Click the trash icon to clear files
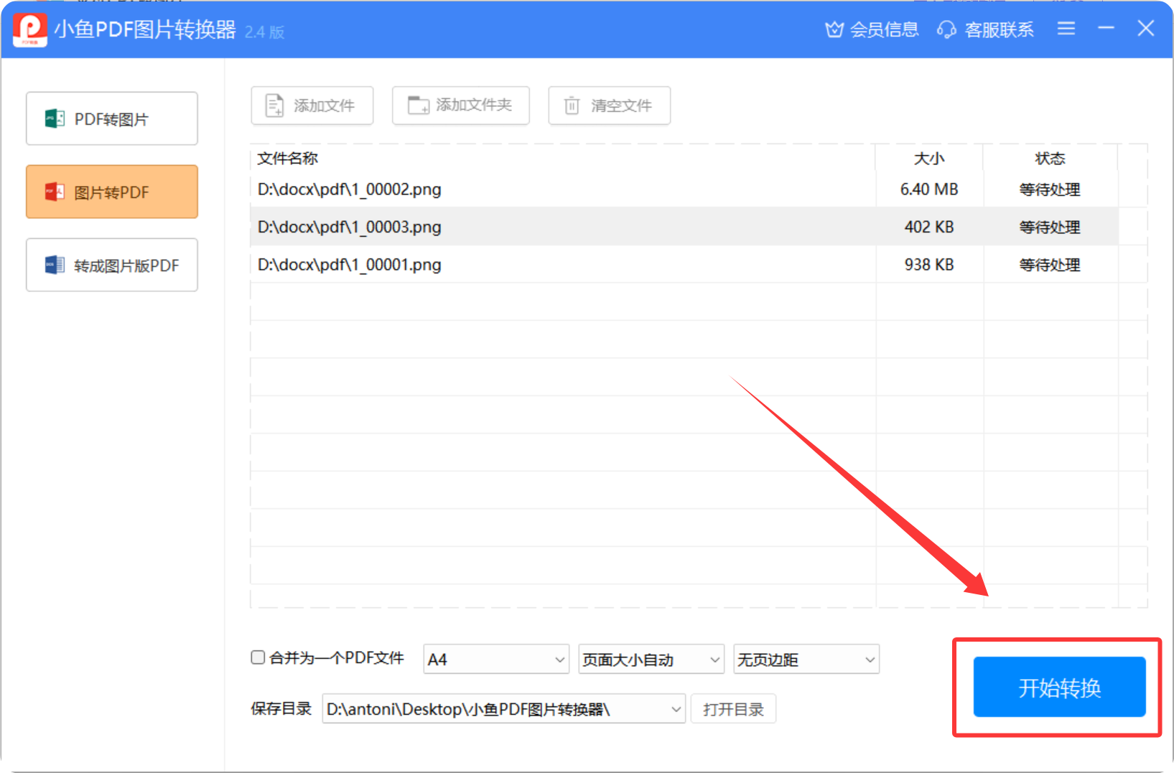Image resolution: width=1174 pixels, height=773 pixels. [572, 106]
